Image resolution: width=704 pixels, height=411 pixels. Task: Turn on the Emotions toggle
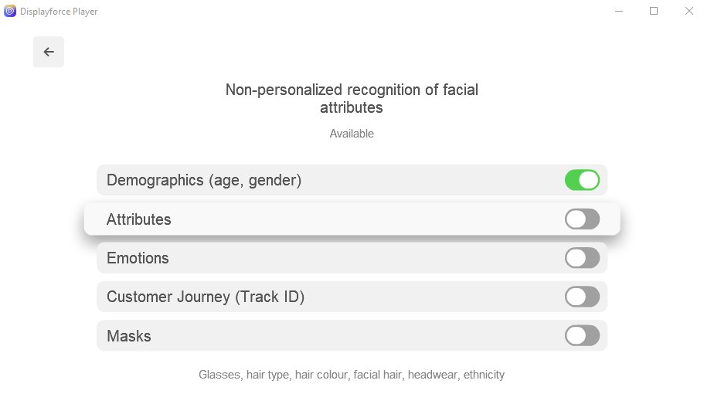pyautogui.click(x=582, y=258)
